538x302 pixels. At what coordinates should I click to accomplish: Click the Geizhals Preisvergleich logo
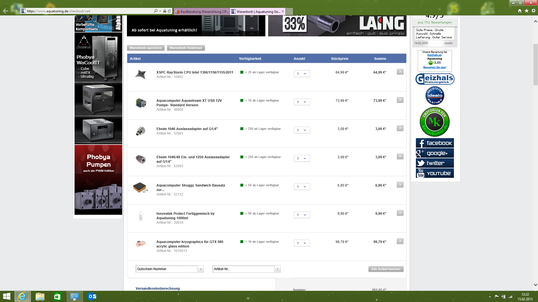click(435, 79)
